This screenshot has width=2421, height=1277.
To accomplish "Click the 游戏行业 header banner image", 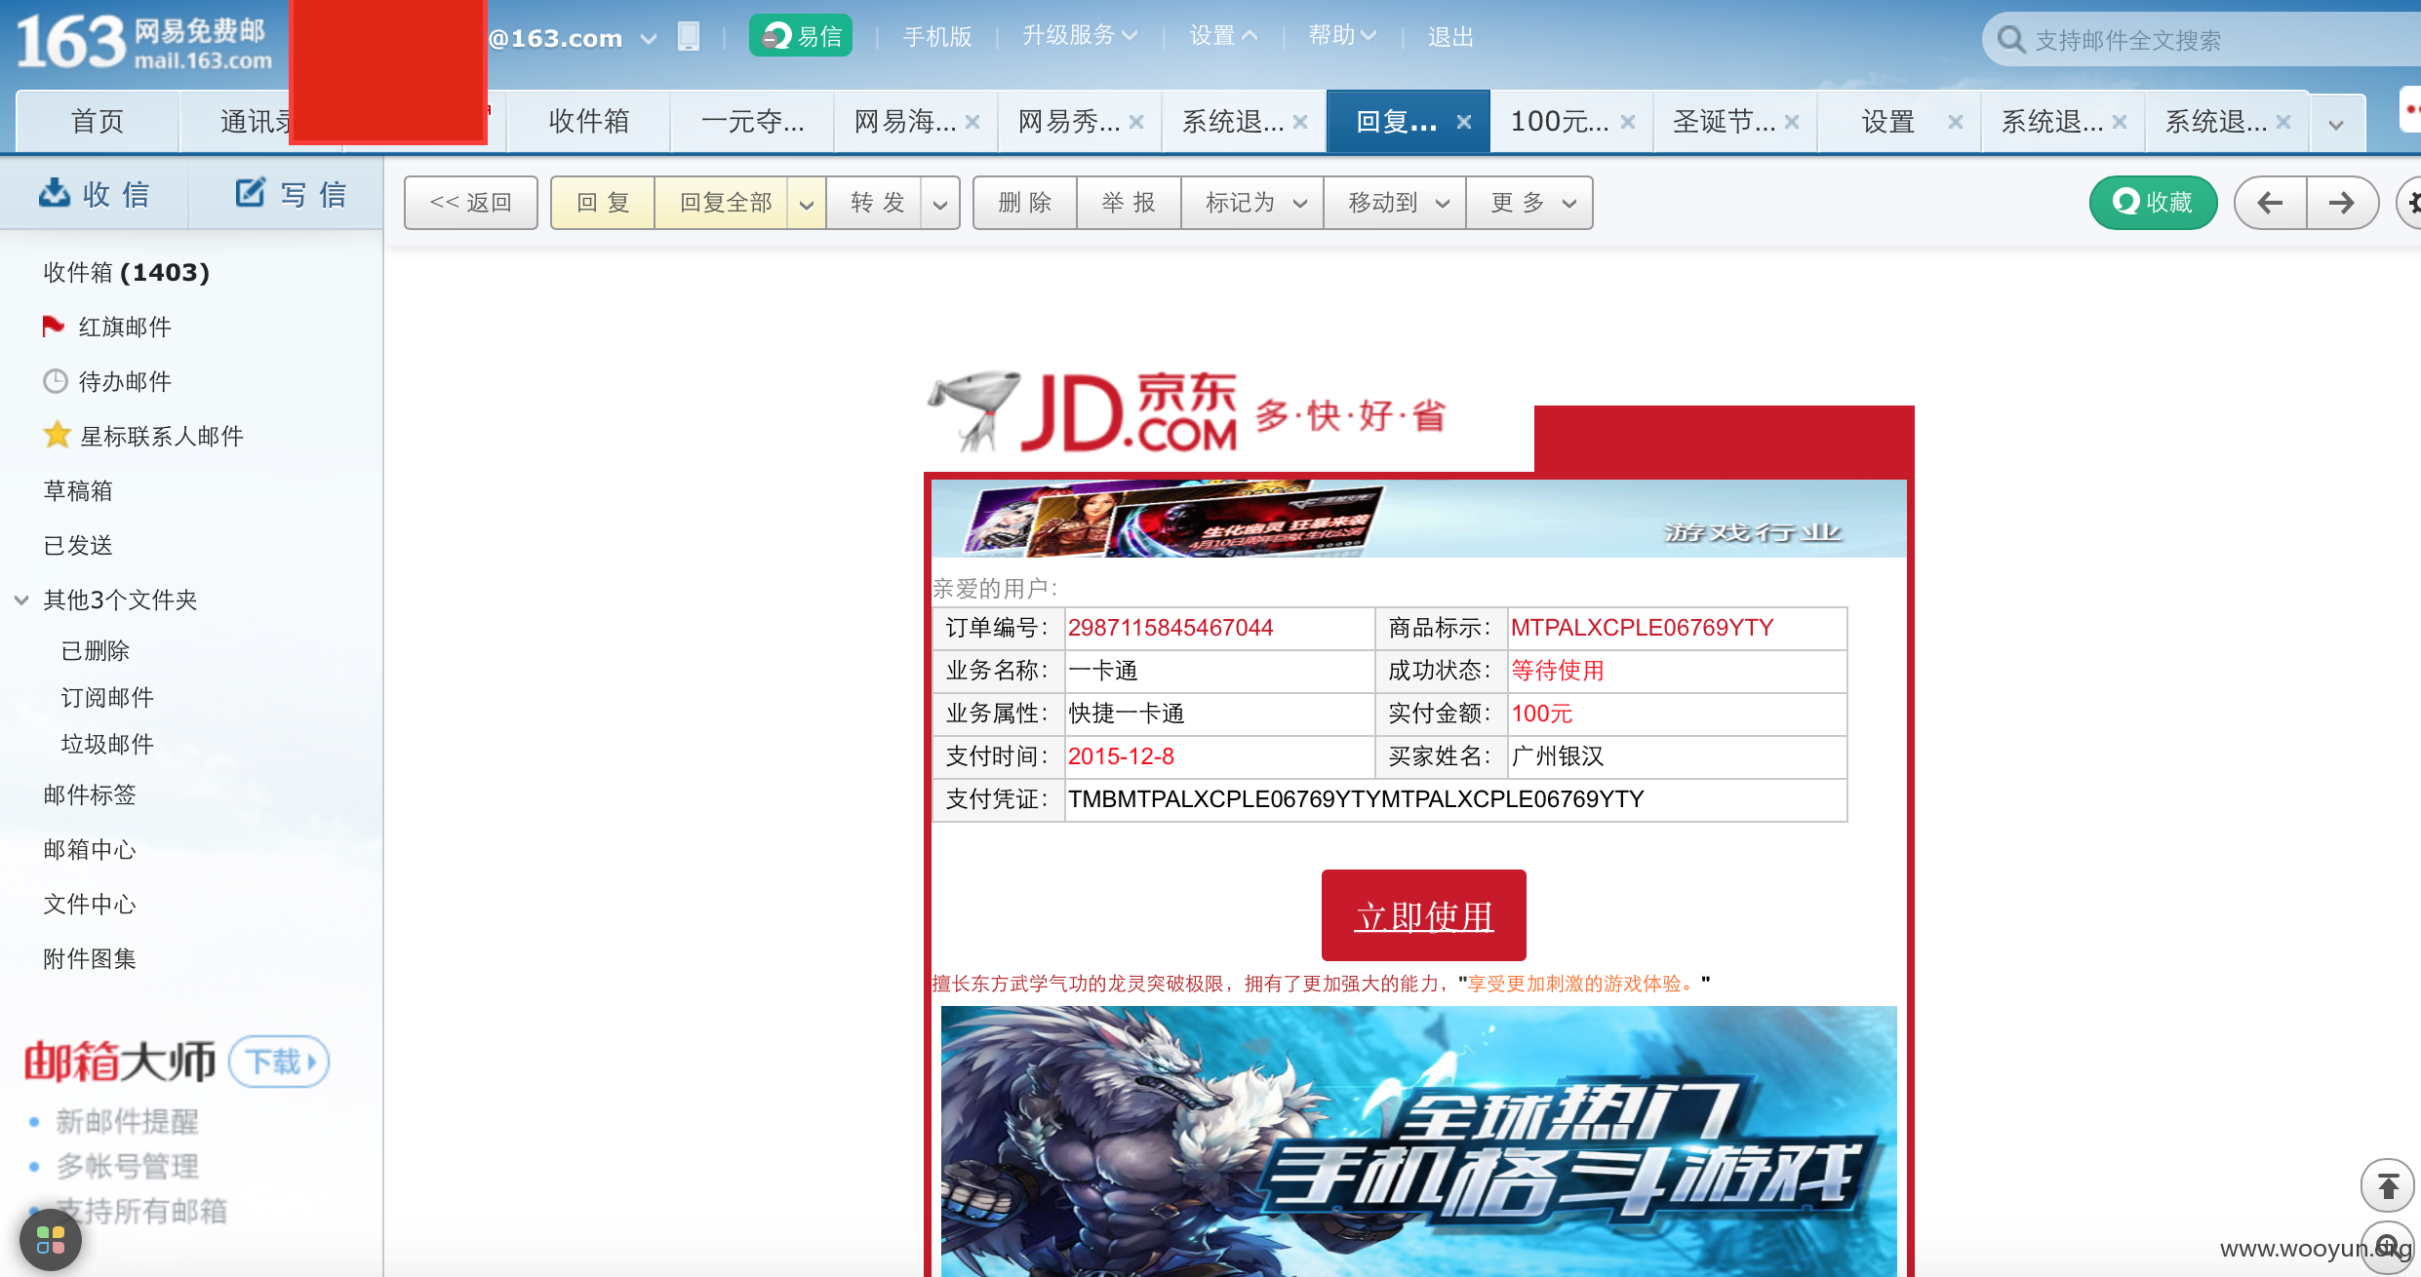I will (x=1419, y=519).
